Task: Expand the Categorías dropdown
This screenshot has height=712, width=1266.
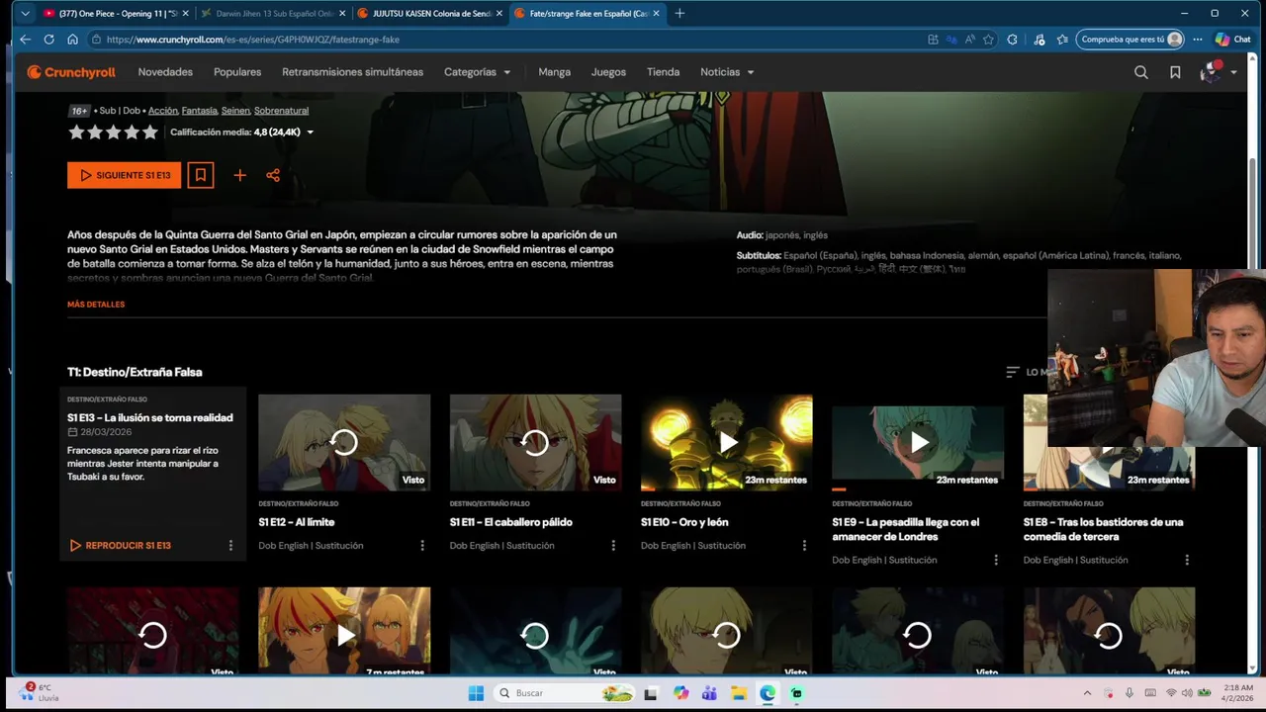Action: click(478, 72)
